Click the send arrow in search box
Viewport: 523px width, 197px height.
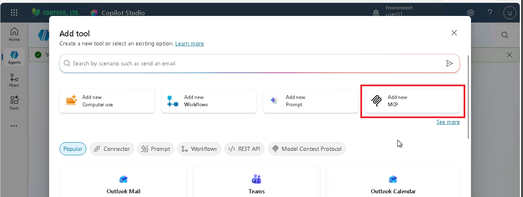(x=450, y=63)
